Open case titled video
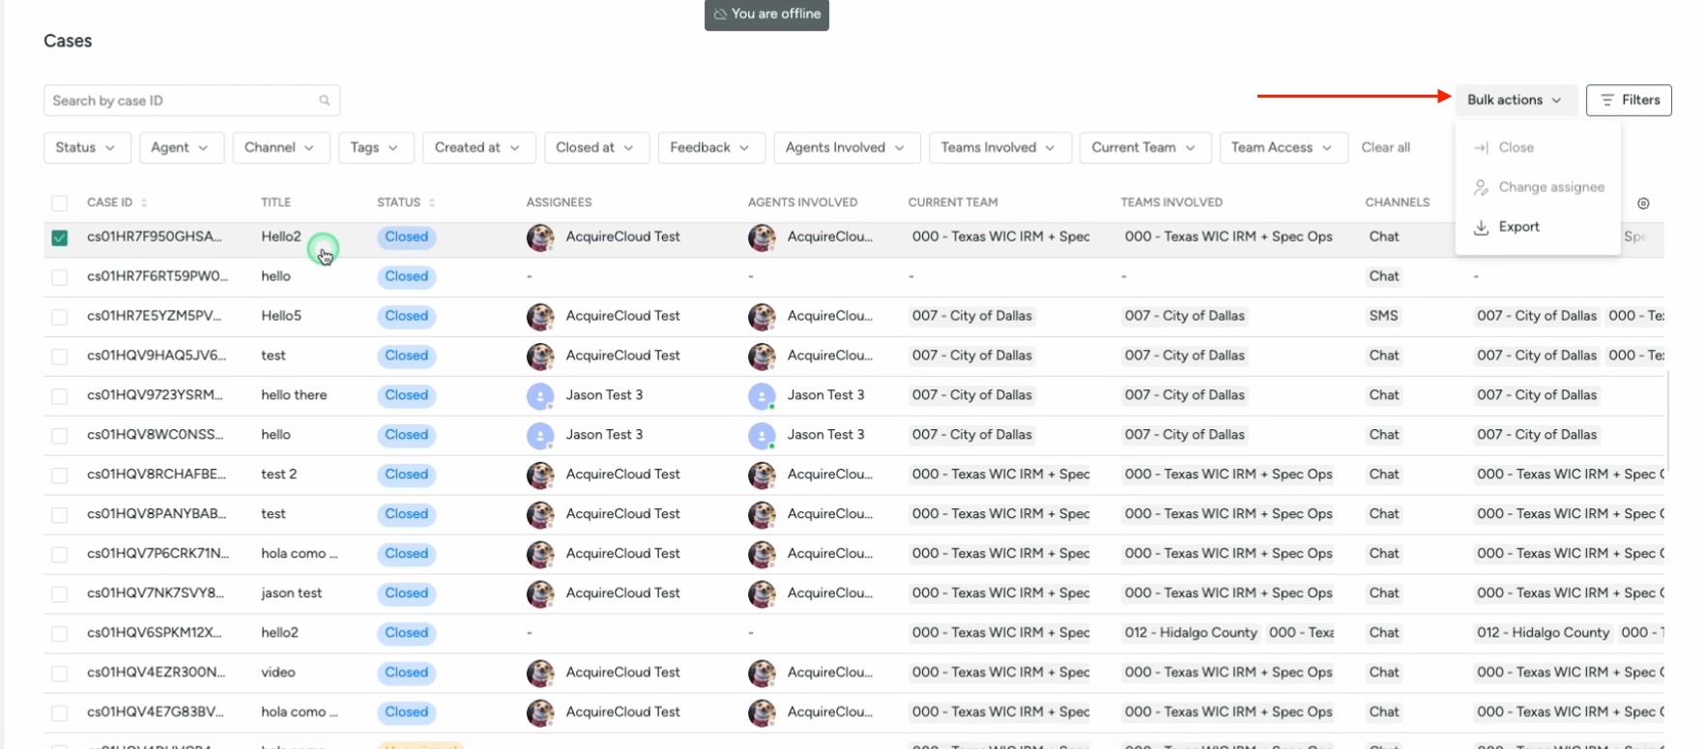 (x=278, y=673)
